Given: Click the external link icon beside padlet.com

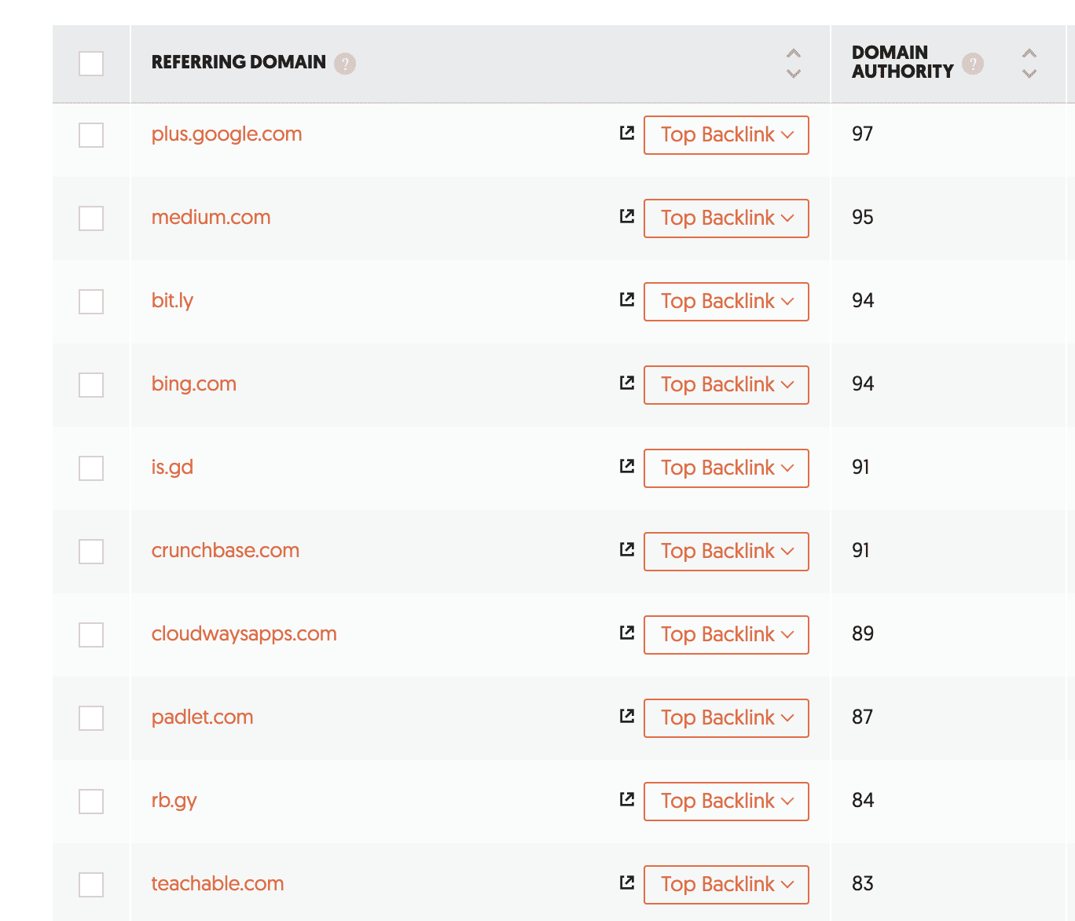Looking at the screenshot, I should (x=626, y=717).
